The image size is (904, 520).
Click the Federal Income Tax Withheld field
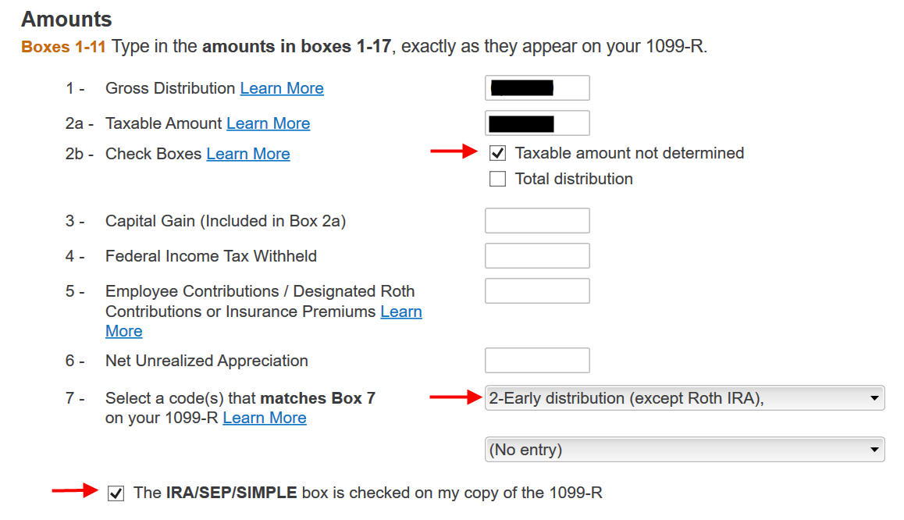pos(537,255)
